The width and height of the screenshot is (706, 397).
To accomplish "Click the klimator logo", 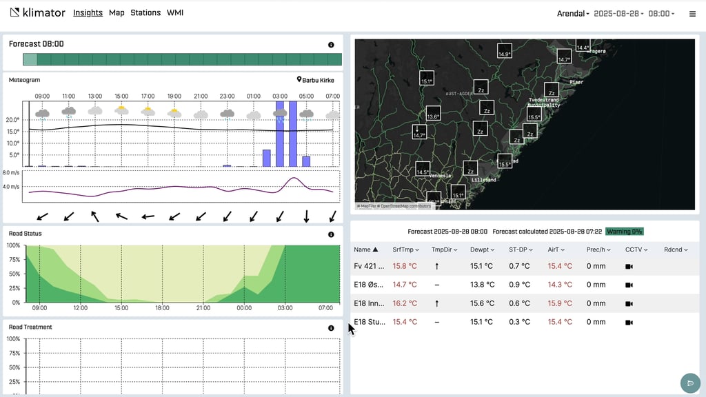I will click(x=37, y=13).
